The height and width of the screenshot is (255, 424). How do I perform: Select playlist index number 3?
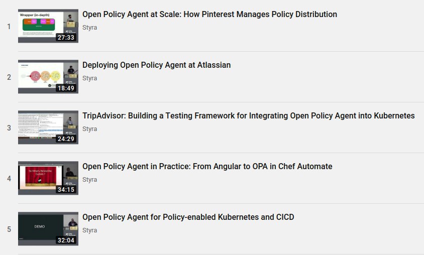click(x=9, y=128)
